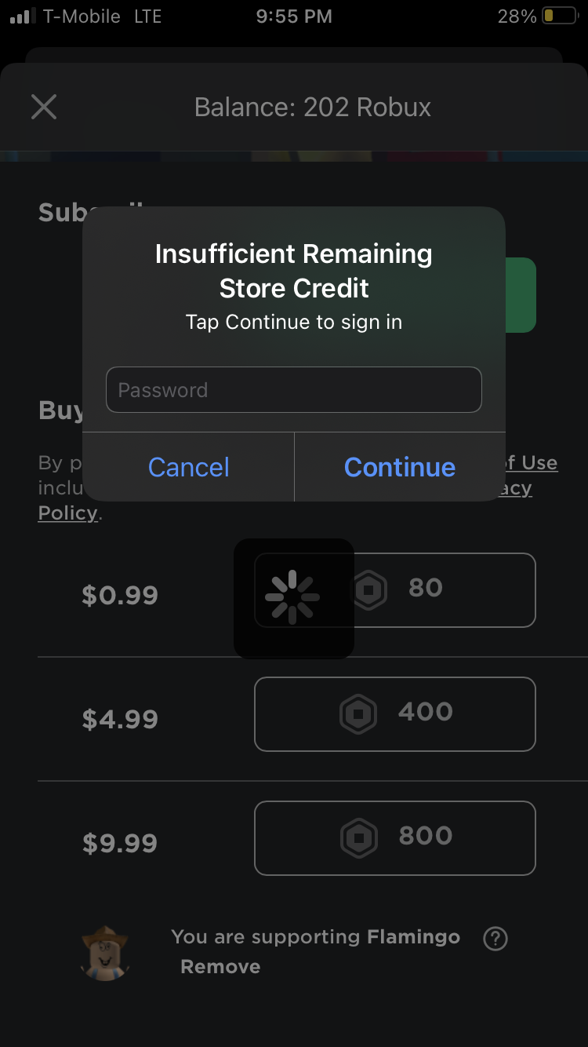Tap the Balance: 202 Robux header

312,107
